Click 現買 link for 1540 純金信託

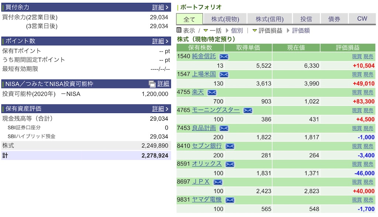tap(357, 57)
